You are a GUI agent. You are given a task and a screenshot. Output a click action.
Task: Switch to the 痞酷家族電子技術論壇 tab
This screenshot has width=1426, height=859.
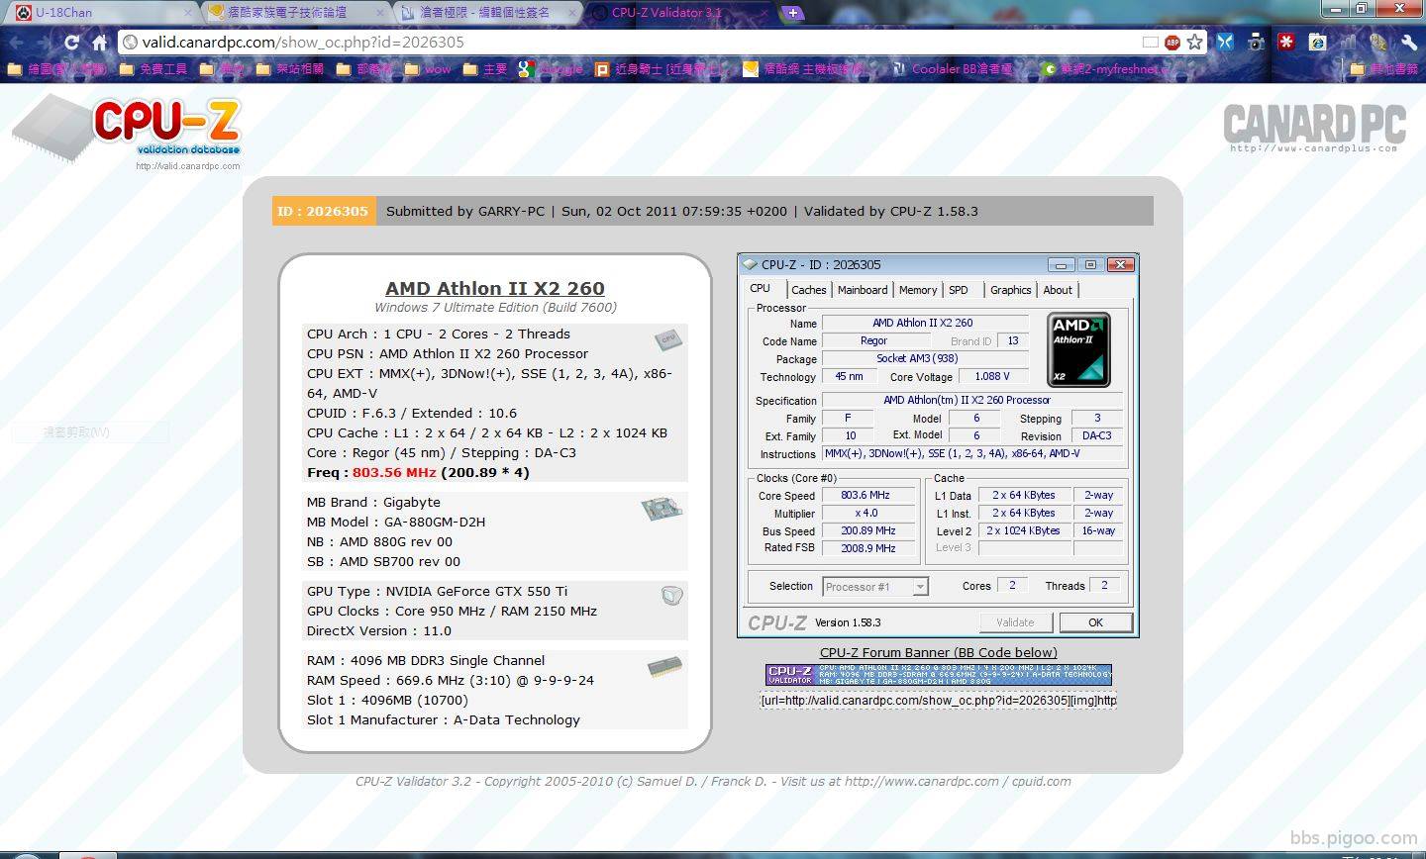coord(294,13)
